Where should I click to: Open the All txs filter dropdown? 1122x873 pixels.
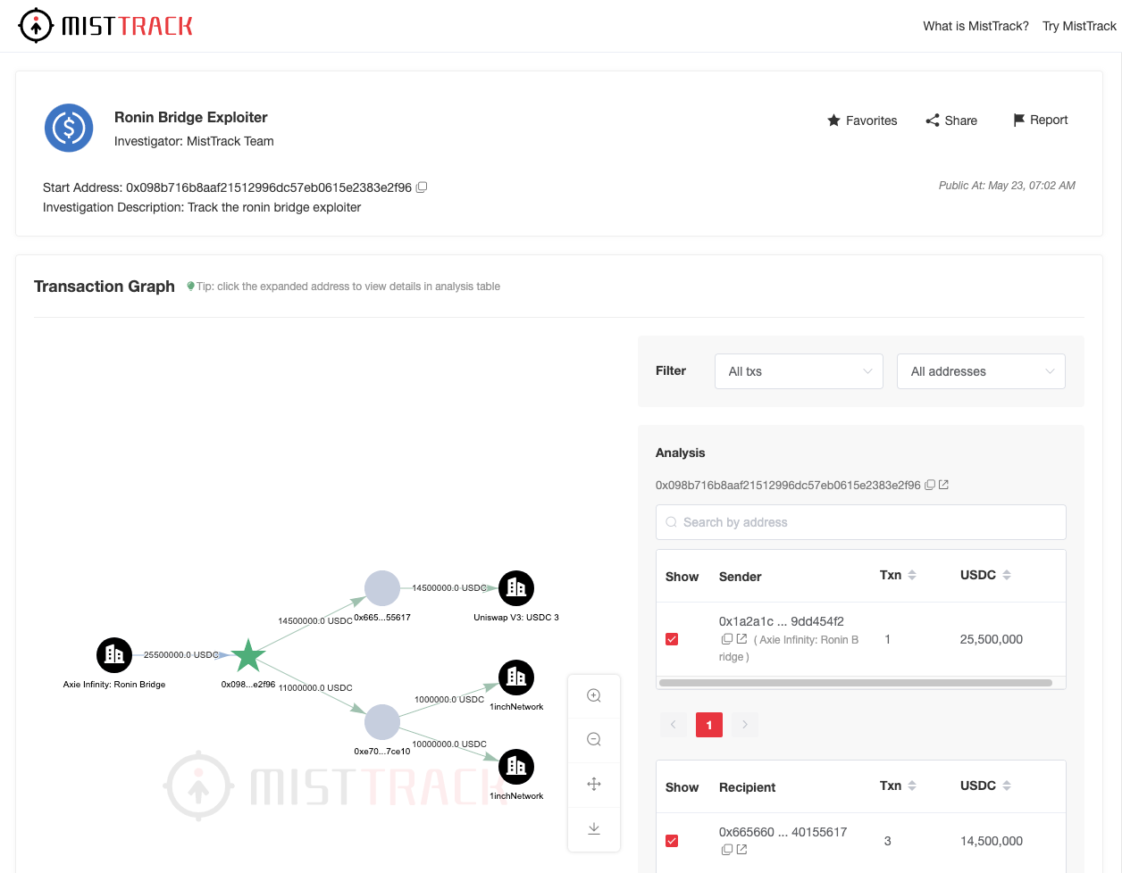point(799,371)
